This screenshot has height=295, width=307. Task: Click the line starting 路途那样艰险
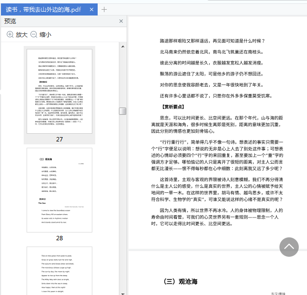tap(212, 41)
